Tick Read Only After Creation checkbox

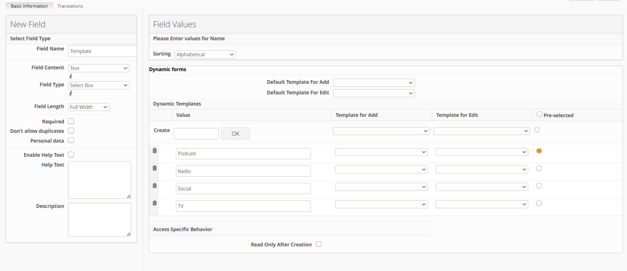[319, 244]
